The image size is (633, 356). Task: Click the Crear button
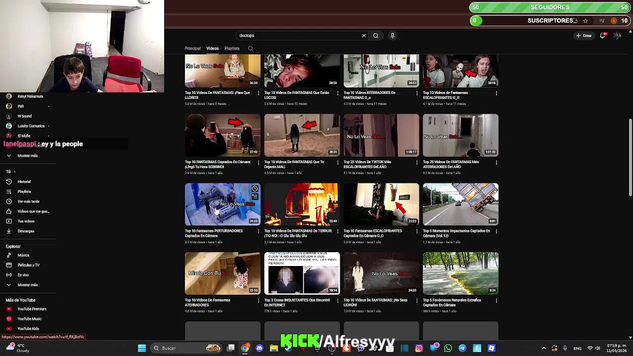[584, 36]
